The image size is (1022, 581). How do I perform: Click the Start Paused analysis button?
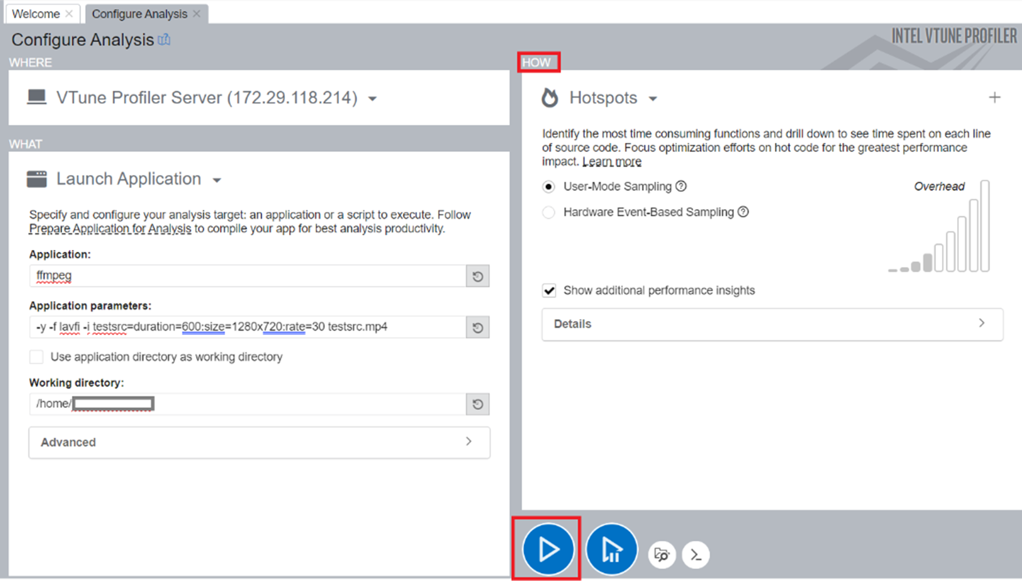click(611, 549)
